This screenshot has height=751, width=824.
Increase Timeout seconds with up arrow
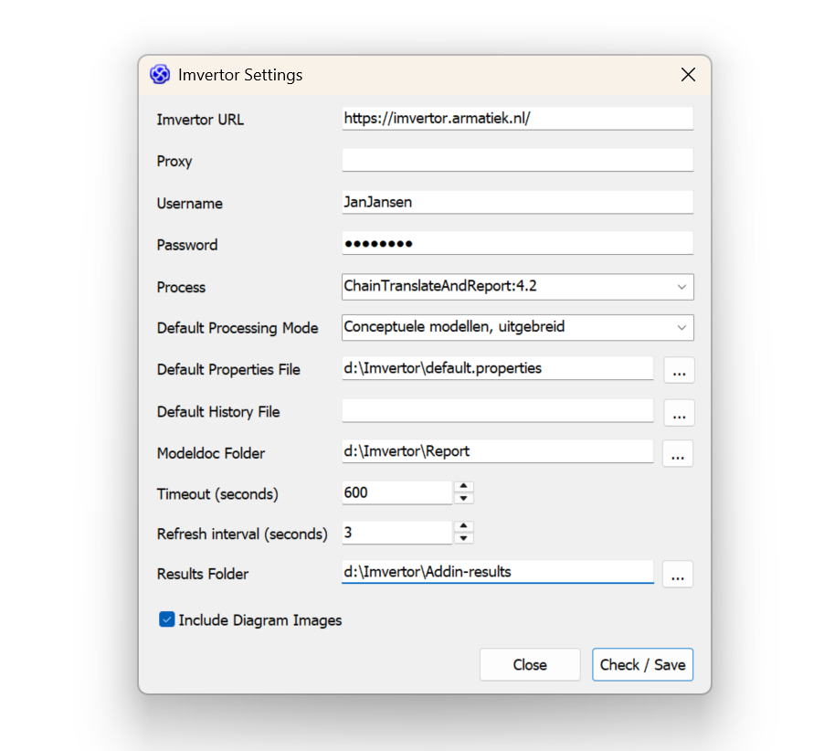click(x=464, y=487)
